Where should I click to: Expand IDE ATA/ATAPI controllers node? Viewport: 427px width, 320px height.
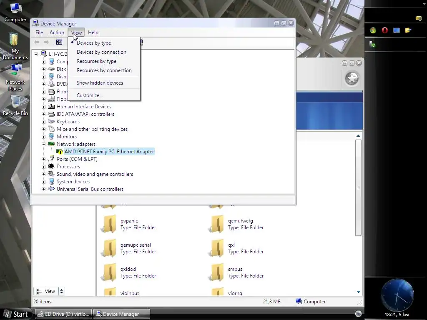[x=43, y=114]
